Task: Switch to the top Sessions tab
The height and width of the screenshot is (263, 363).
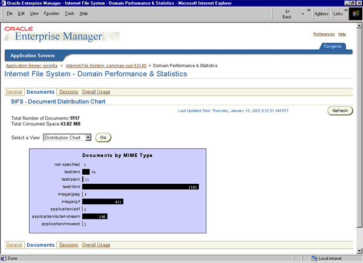Action: point(68,92)
